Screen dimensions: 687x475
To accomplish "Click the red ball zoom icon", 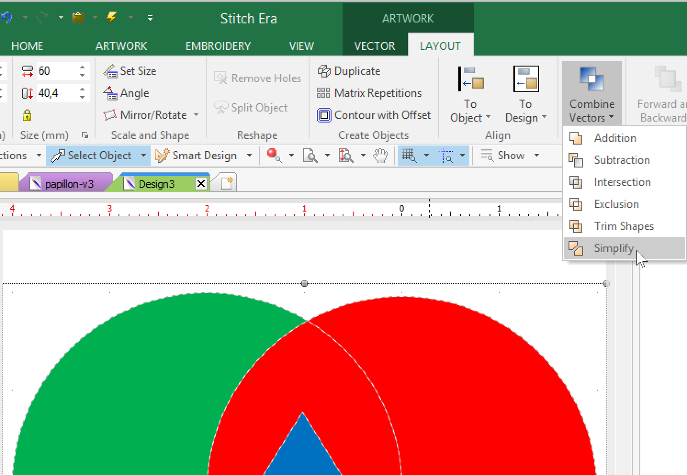I will point(274,155).
